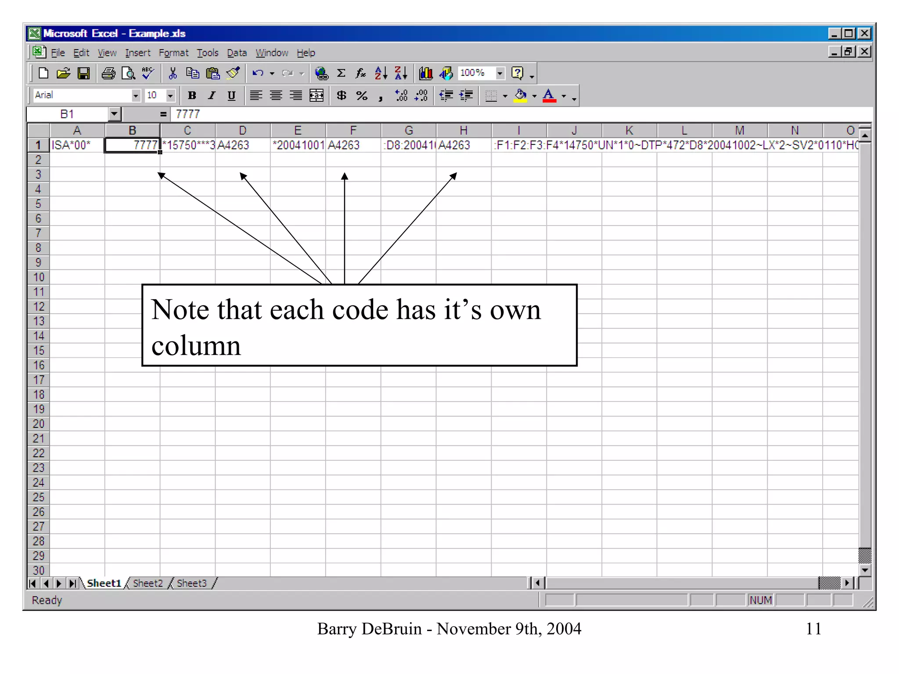Click the Decrease Indent icon
Viewport: 899px width, 674px height.
click(446, 96)
